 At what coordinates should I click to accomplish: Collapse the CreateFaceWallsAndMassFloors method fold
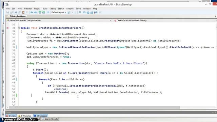[x=19, y=28]
